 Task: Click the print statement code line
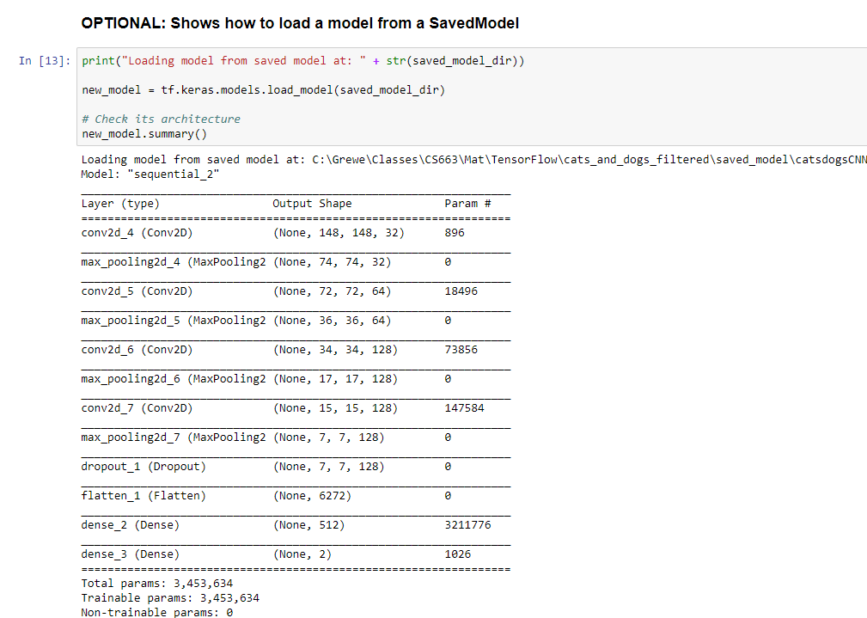coord(302,61)
